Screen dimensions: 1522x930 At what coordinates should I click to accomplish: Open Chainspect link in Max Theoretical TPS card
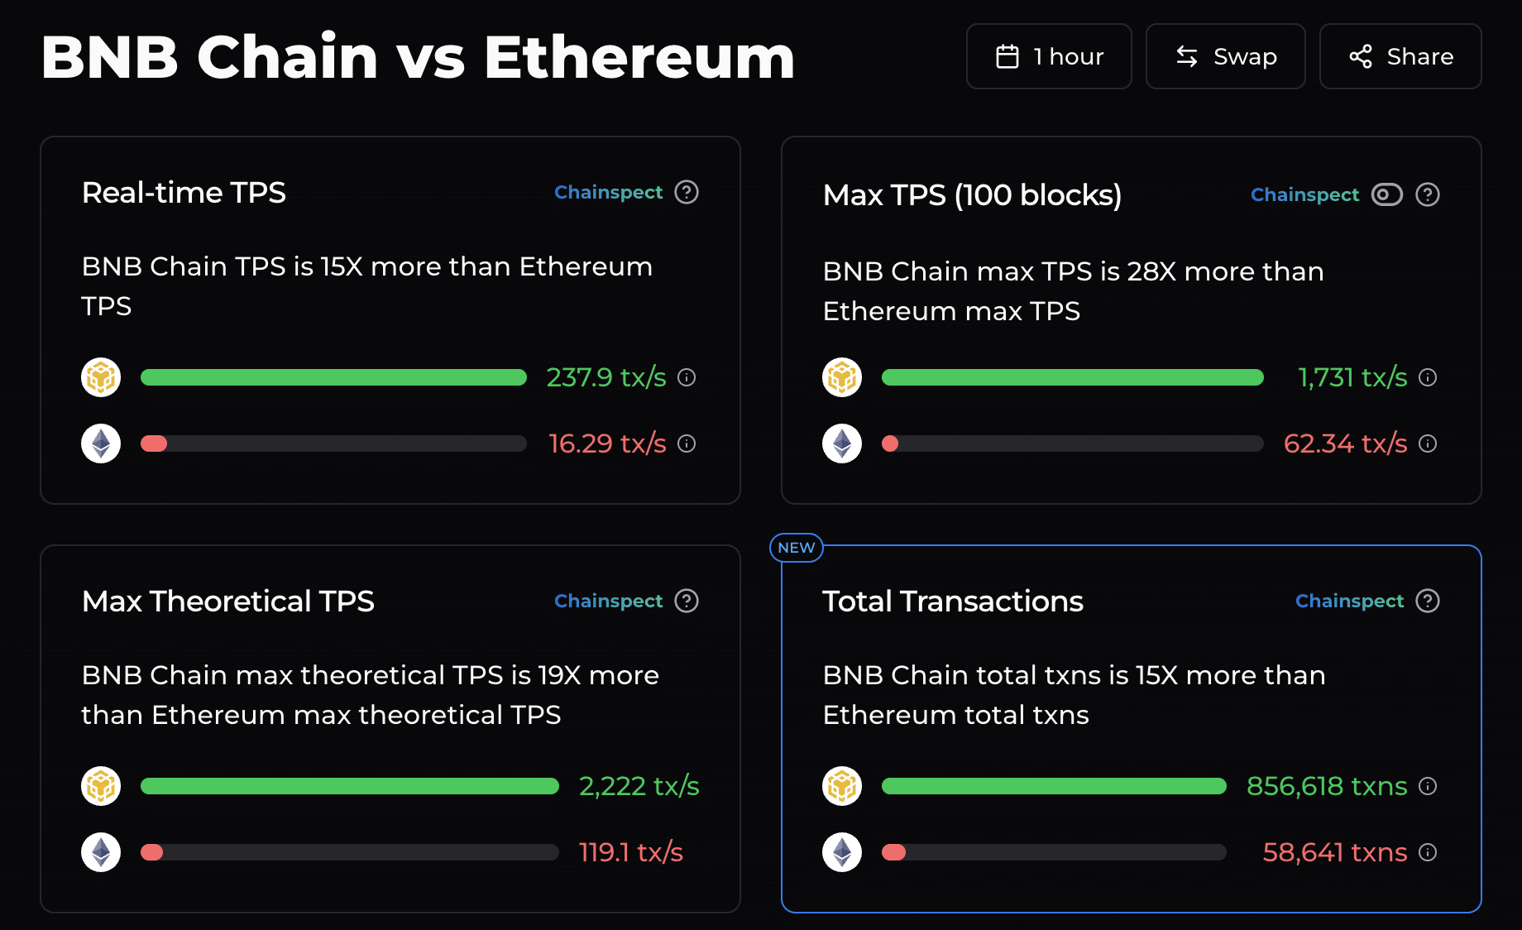tap(608, 601)
